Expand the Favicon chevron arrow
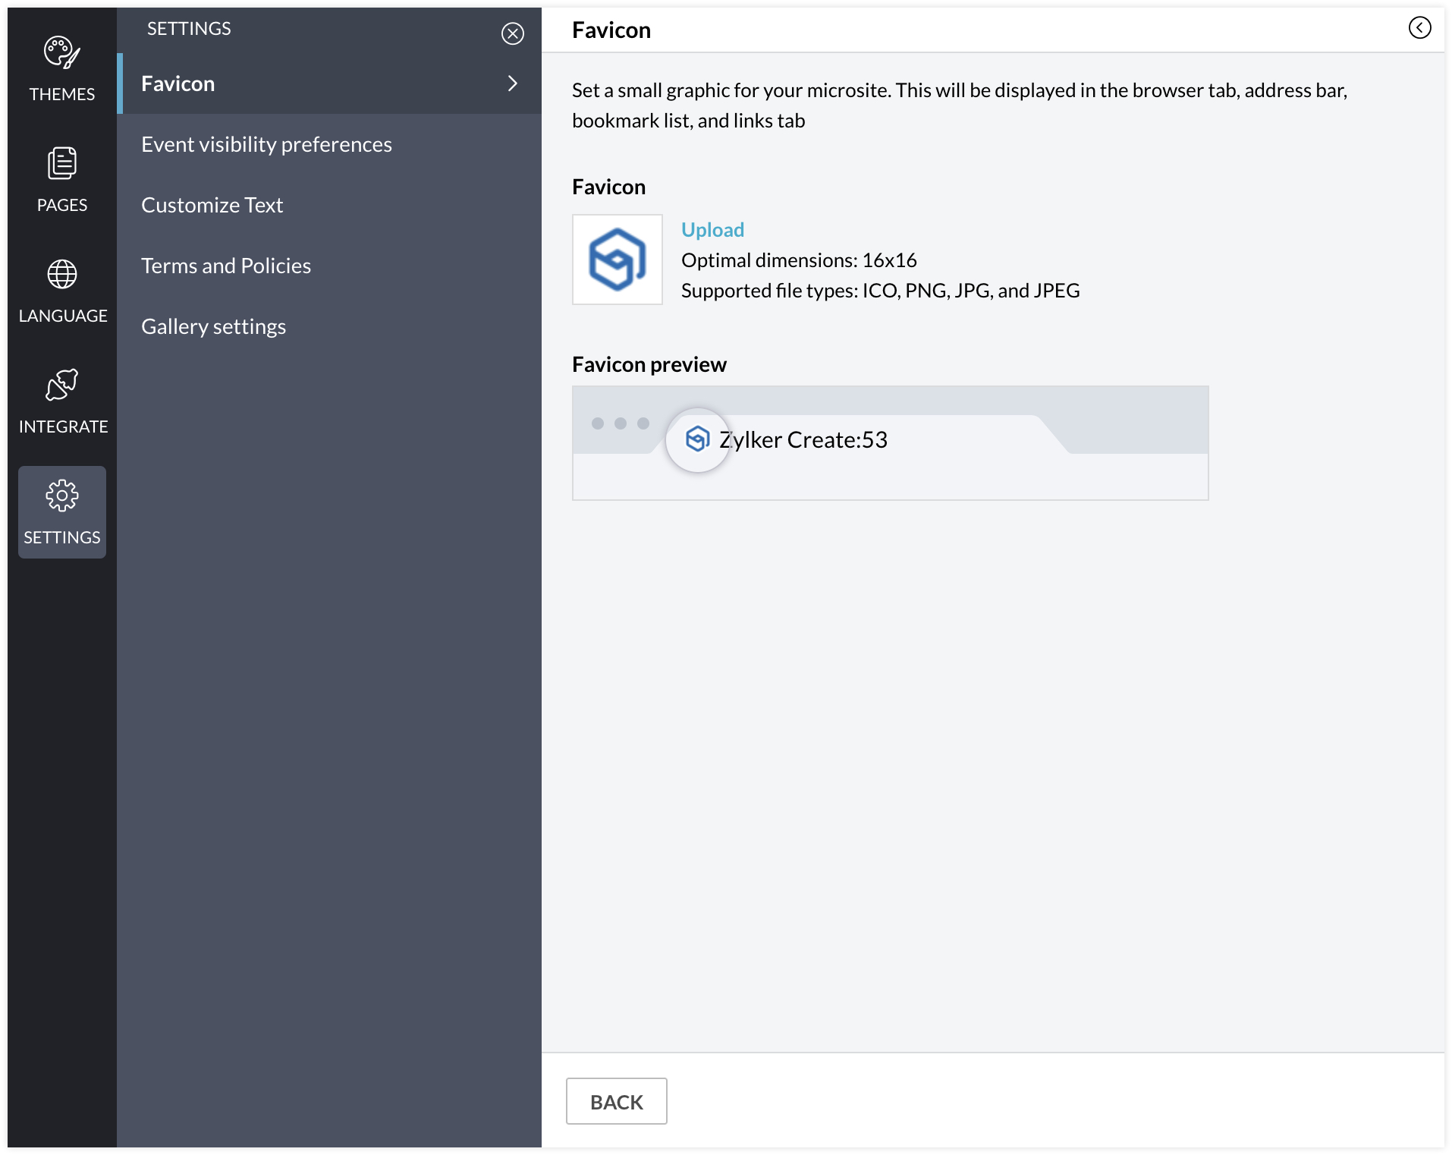 tap(513, 83)
